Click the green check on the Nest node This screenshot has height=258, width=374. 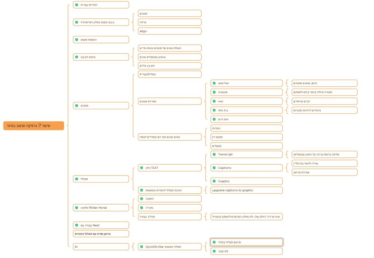click(76, 225)
